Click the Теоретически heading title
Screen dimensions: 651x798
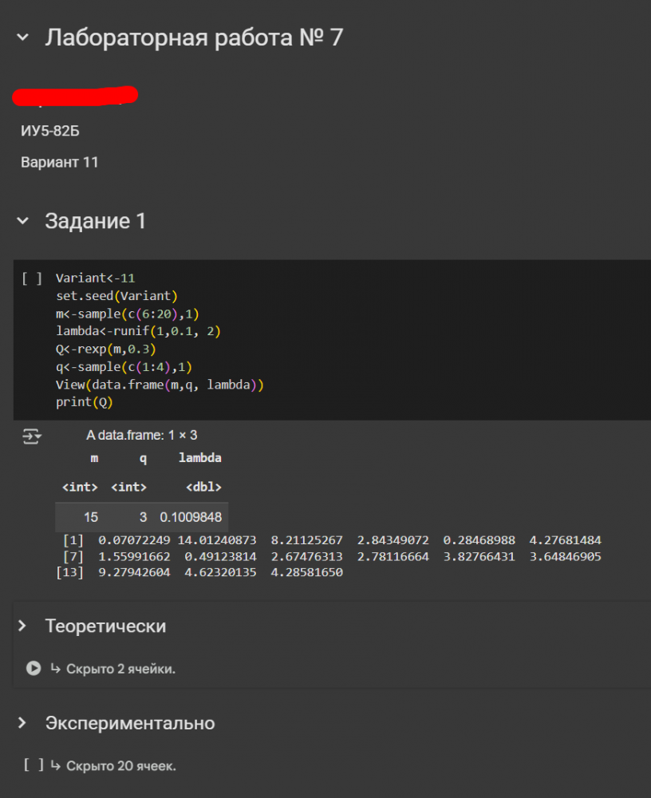[x=105, y=626]
